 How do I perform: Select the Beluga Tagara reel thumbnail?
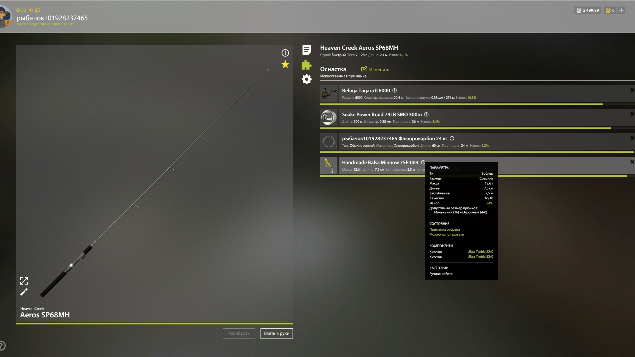[329, 94]
